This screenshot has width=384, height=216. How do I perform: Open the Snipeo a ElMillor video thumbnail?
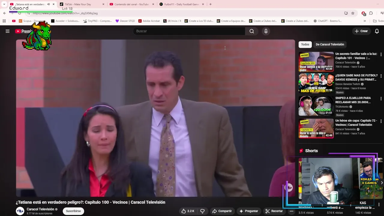click(316, 106)
